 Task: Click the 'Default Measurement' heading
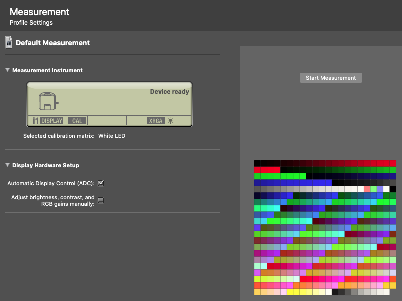53,43
